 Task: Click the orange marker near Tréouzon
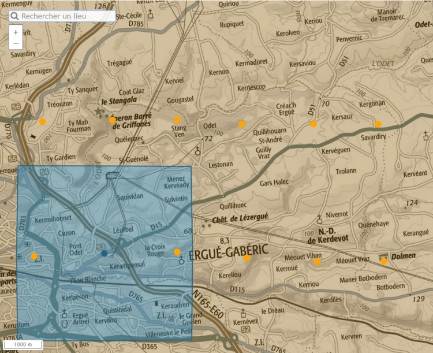click(42, 121)
